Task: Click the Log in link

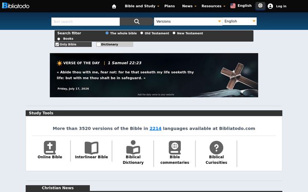Action: [x=281, y=6]
